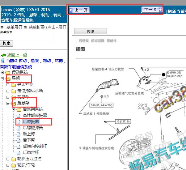Select the 悬架 folder
The height and width of the screenshot is (170, 186).
(x=16, y=78)
